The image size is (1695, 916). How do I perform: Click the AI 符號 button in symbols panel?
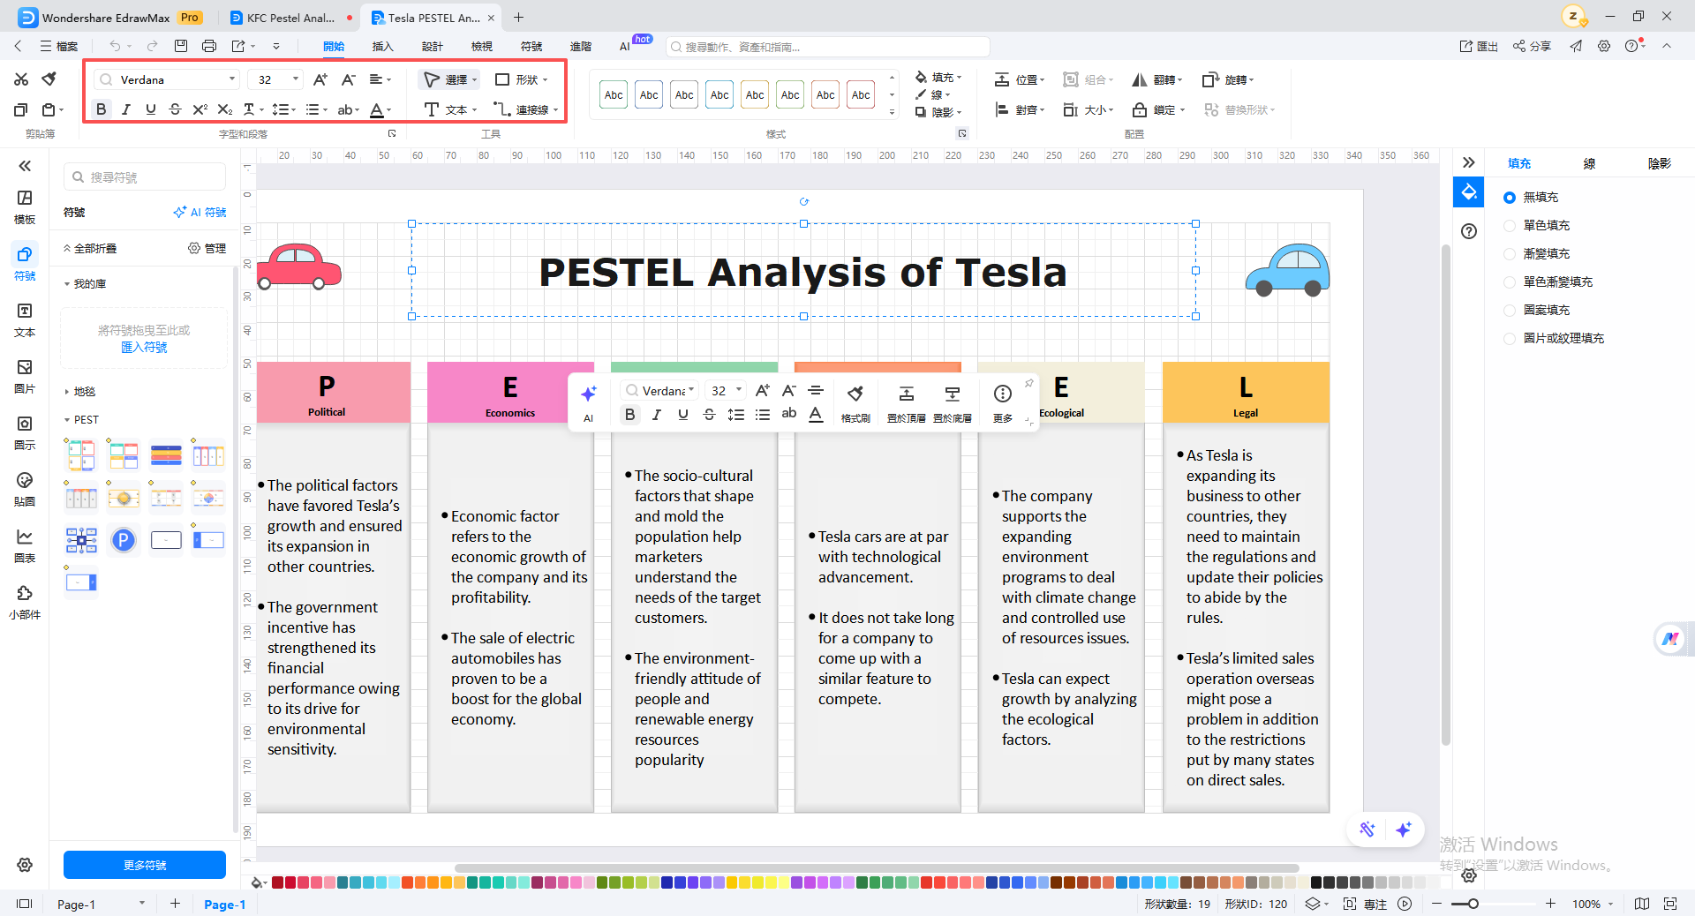[200, 213]
